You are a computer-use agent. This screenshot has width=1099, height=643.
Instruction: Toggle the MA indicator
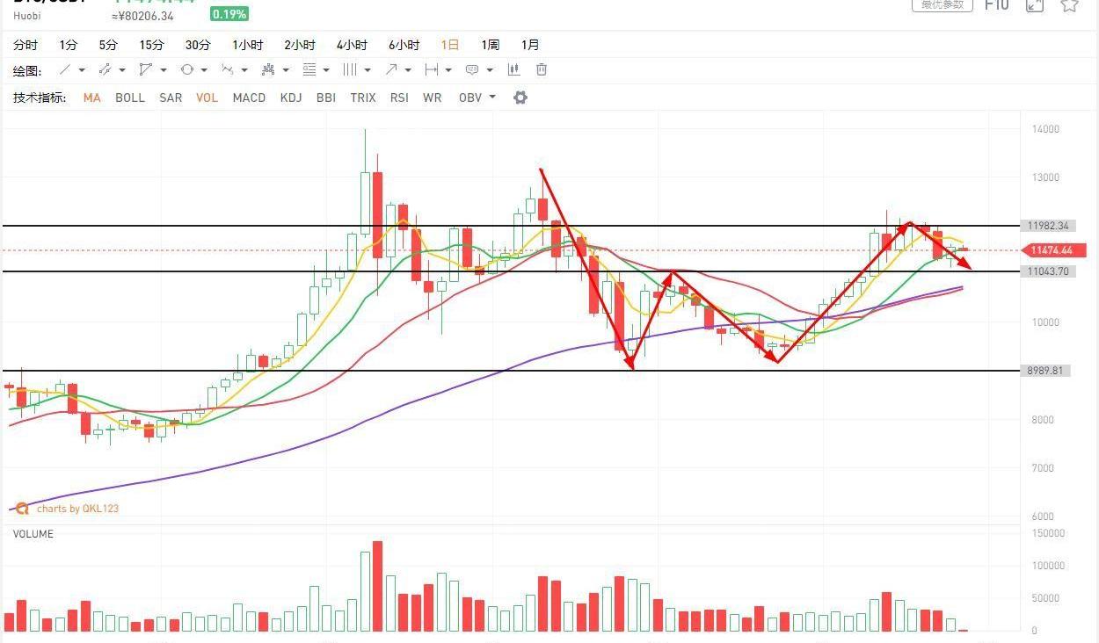pos(92,98)
